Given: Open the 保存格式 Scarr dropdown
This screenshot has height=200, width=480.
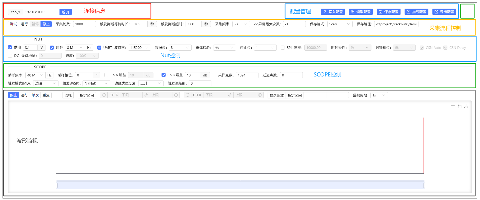Looking at the screenshot, I should coord(340,24).
